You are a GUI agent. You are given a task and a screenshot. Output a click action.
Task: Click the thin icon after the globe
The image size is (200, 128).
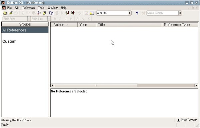tap(62, 13)
